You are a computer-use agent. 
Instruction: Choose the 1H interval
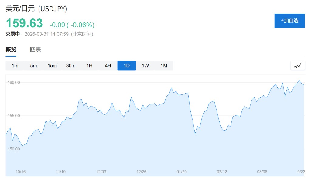click(x=89, y=66)
